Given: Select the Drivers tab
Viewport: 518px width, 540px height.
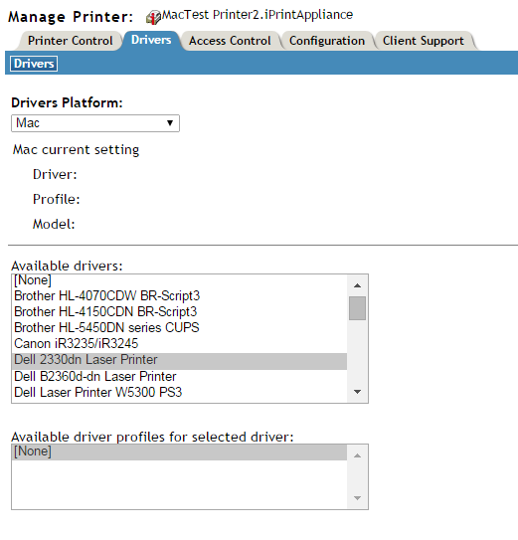Looking at the screenshot, I should [151, 41].
